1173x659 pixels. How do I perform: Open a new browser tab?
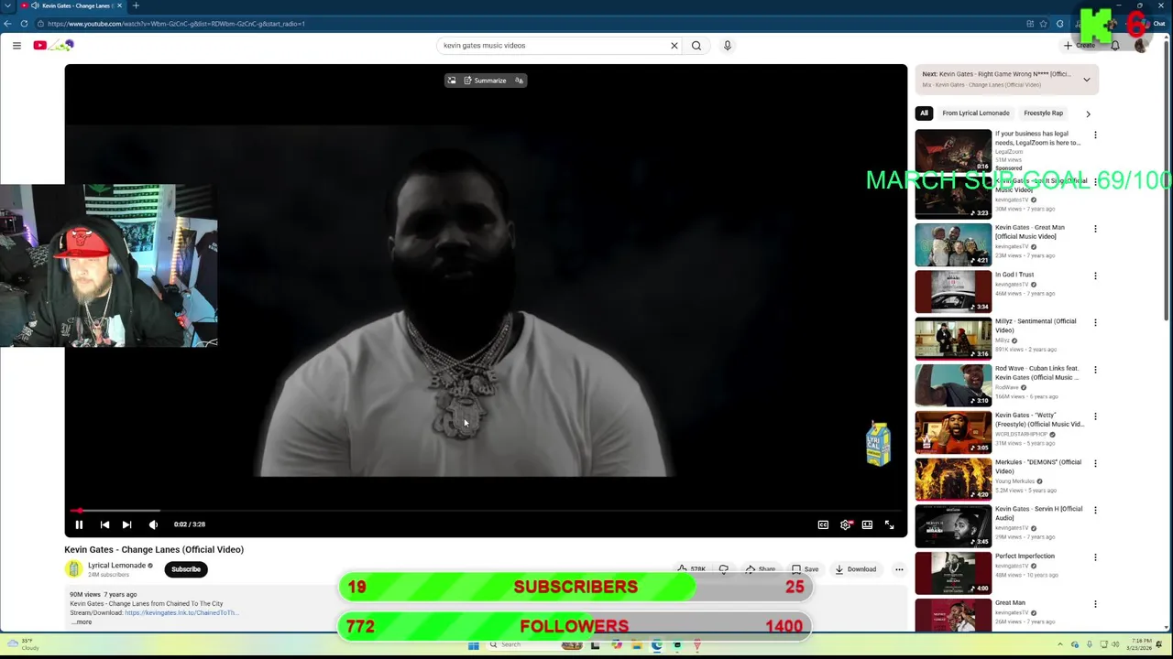coord(136,5)
